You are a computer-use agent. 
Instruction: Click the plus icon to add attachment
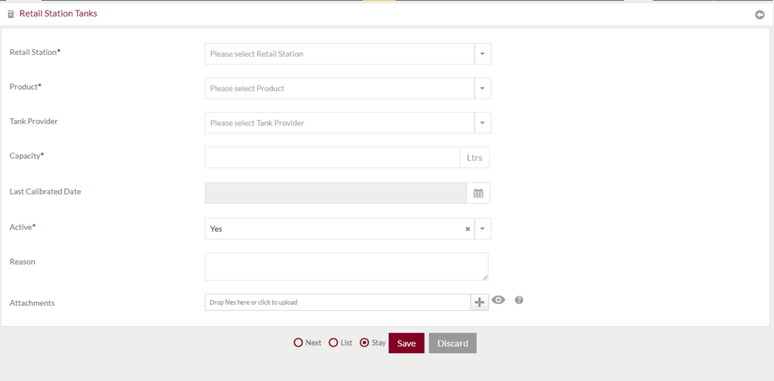tap(479, 302)
